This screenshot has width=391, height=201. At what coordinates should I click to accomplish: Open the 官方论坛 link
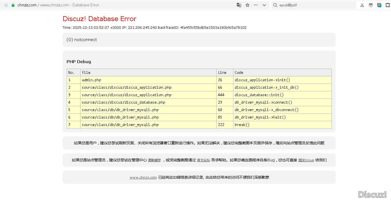click(204, 160)
